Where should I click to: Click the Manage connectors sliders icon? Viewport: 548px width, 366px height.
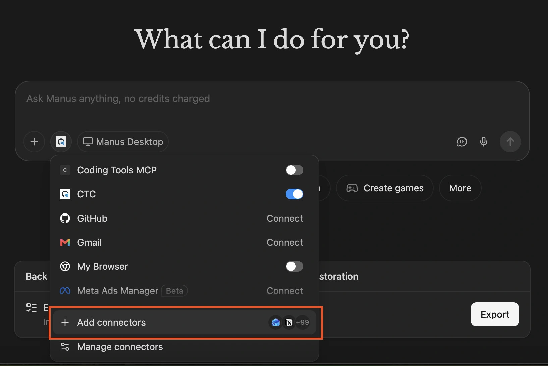click(x=65, y=347)
